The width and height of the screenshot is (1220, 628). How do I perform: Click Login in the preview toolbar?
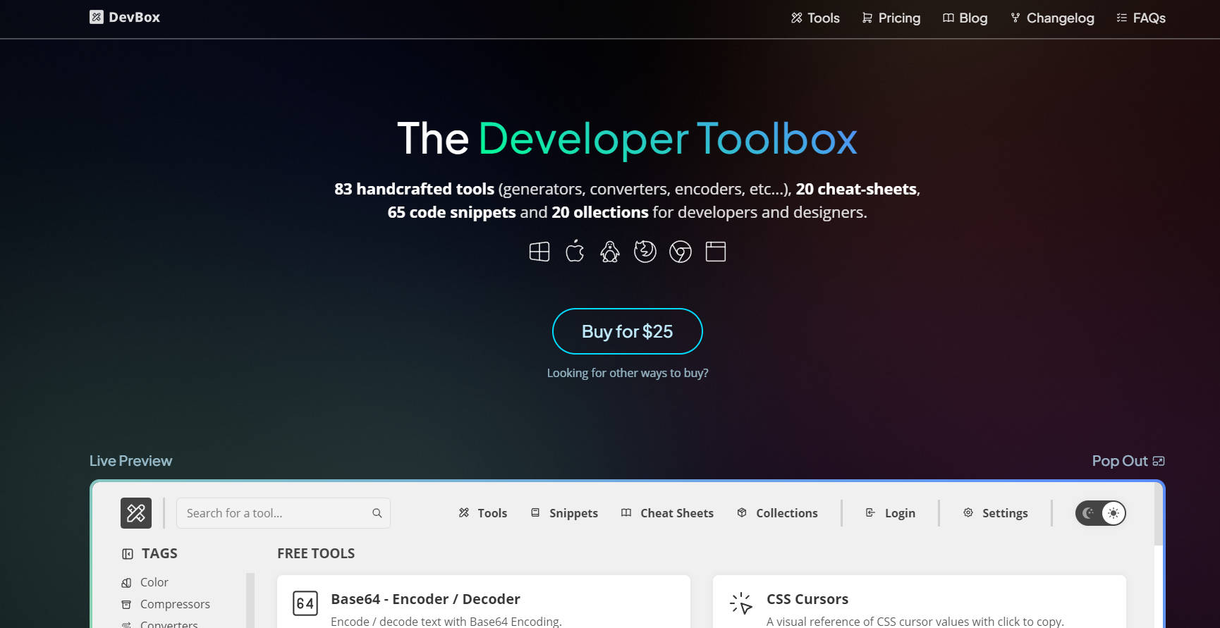[891, 513]
